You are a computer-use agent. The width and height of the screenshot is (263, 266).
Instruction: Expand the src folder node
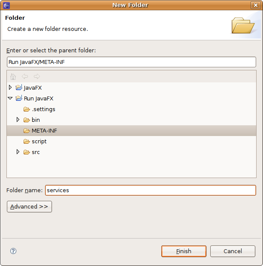tap(18, 152)
